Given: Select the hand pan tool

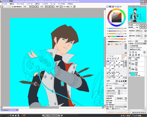Looking at the screenshot, I should (x=116, y=58).
